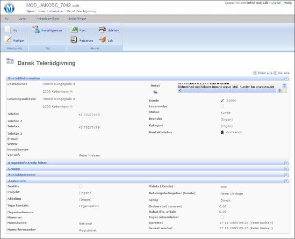295x239 pixels.
Task: Tick the Inaktiv checkbox
Action: tap(81, 187)
